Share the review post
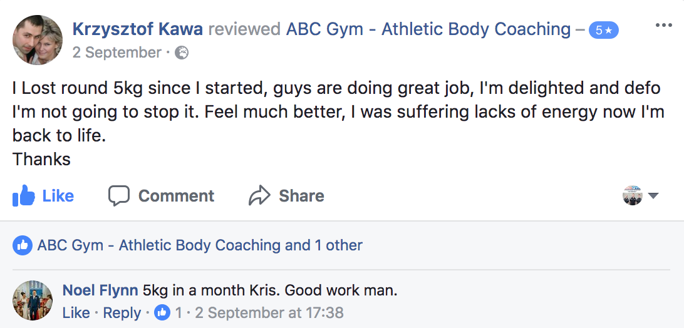 click(x=301, y=196)
